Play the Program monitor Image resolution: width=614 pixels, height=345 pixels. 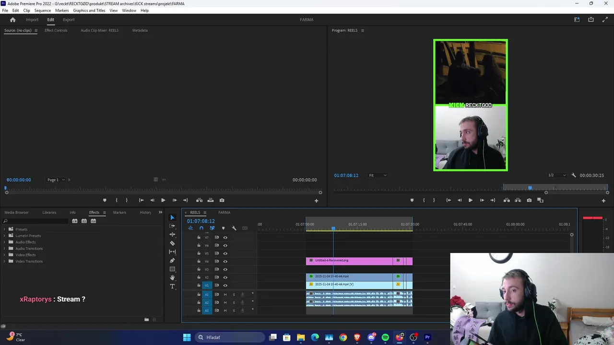point(470,200)
